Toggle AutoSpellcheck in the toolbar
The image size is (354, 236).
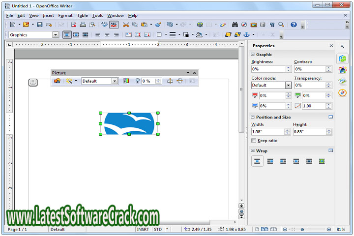pyautogui.click(x=114, y=25)
